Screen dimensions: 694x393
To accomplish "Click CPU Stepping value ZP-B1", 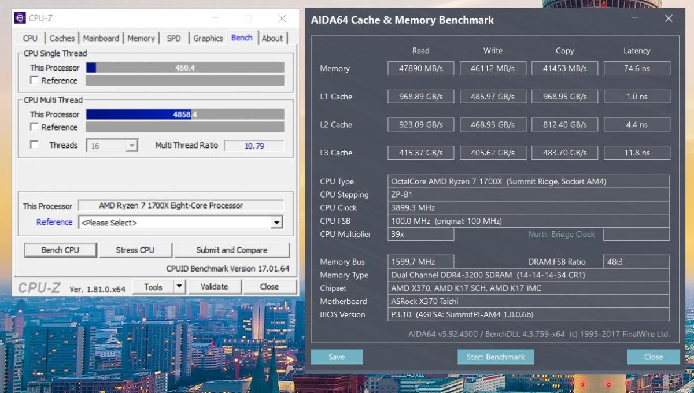I will tap(529, 195).
